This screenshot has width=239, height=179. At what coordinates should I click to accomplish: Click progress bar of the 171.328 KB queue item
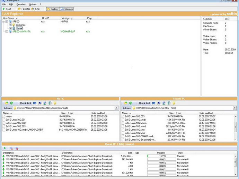161,173
